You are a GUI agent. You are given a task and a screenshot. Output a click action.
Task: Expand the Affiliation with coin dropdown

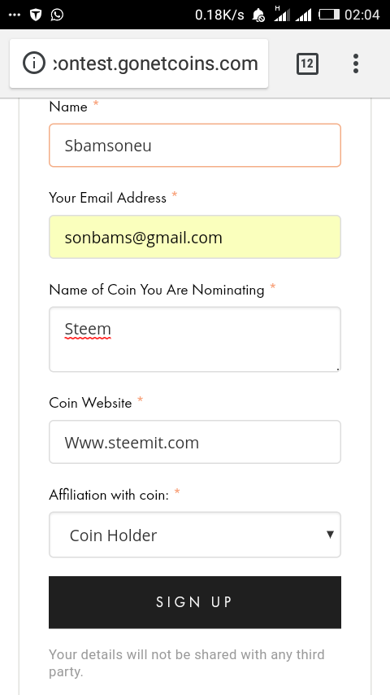195,535
